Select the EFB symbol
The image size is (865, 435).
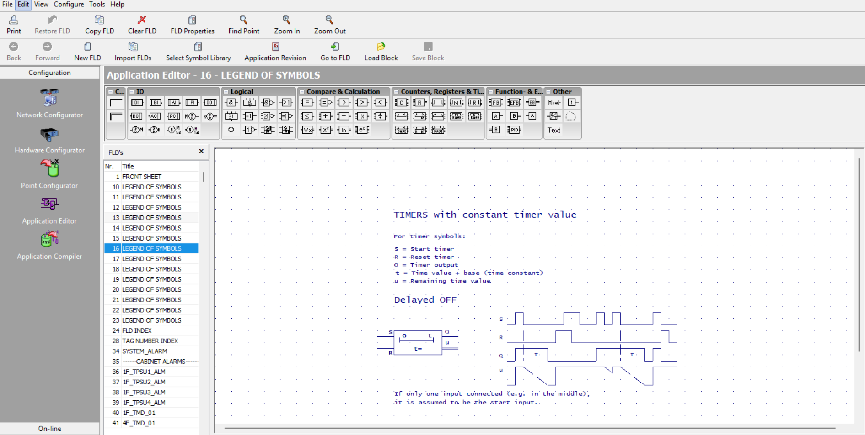tap(514, 102)
